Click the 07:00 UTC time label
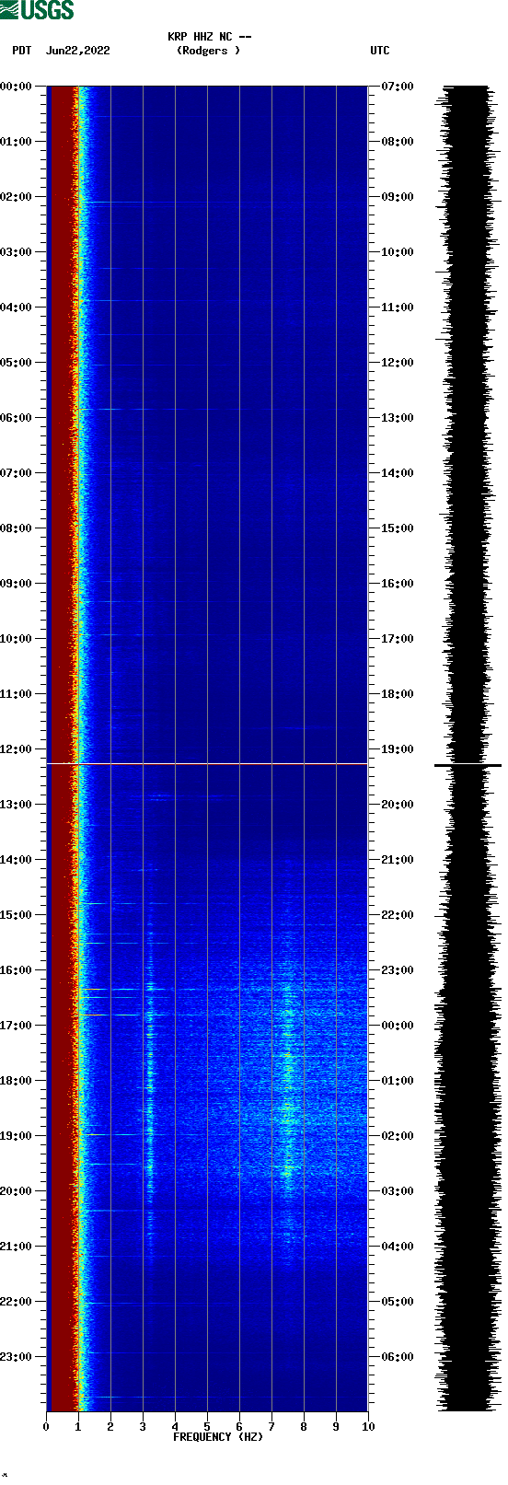 click(398, 87)
